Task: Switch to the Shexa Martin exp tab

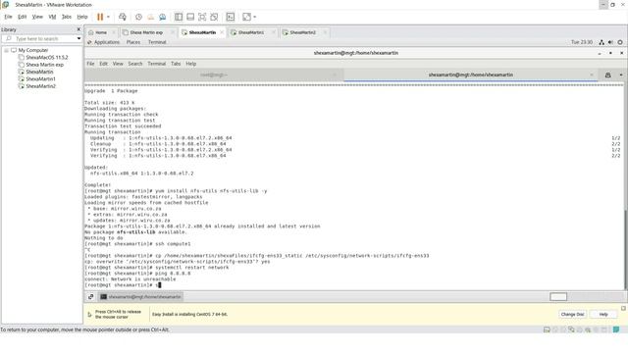Action: tap(146, 32)
